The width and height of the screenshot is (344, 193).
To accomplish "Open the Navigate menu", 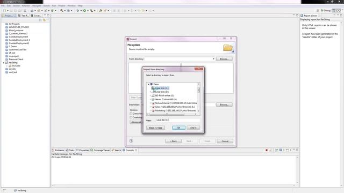I will tap(37, 6).
